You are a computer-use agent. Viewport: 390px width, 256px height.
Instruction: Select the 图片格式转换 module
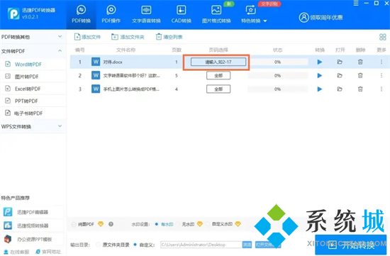pos(216,14)
